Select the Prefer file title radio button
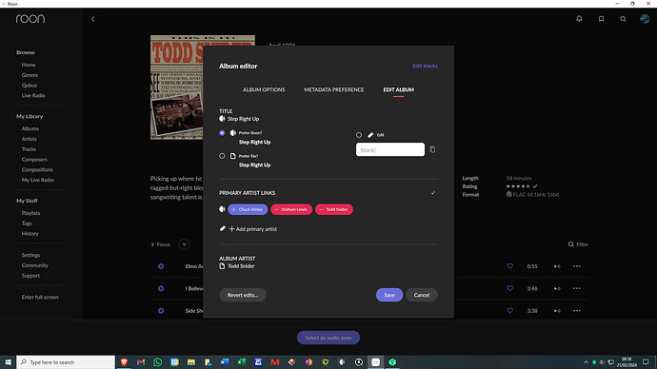Image resolution: width=657 pixels, height=369 pixels. click(x=222, y=156)
